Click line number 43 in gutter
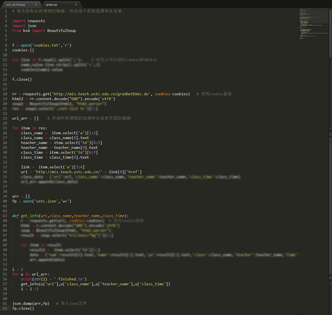The image size is (332, 315). coord(5,216)
